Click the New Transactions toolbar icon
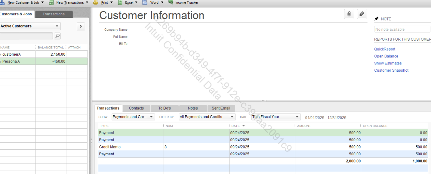431x174 pixels. pyautogui.click(x=51, y=2)
